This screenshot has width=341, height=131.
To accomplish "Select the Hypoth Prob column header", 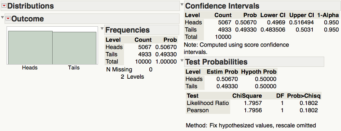I will coord(259,71).
